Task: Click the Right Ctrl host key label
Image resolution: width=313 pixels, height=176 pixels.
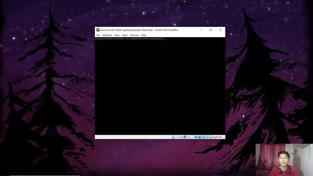Action: coord(217,137)
